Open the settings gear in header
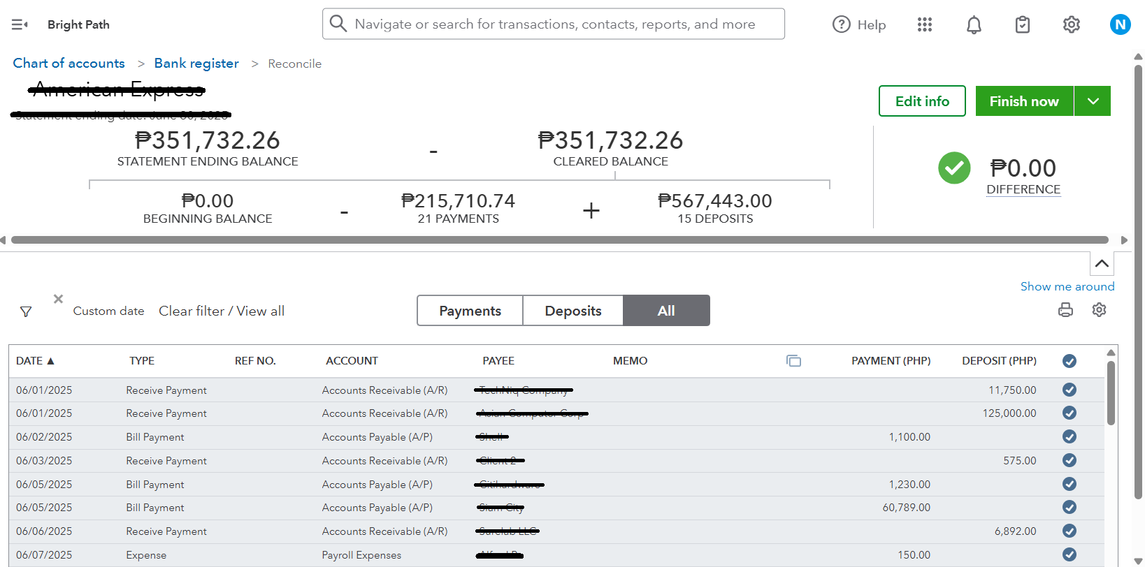 tap(1071, 25)
